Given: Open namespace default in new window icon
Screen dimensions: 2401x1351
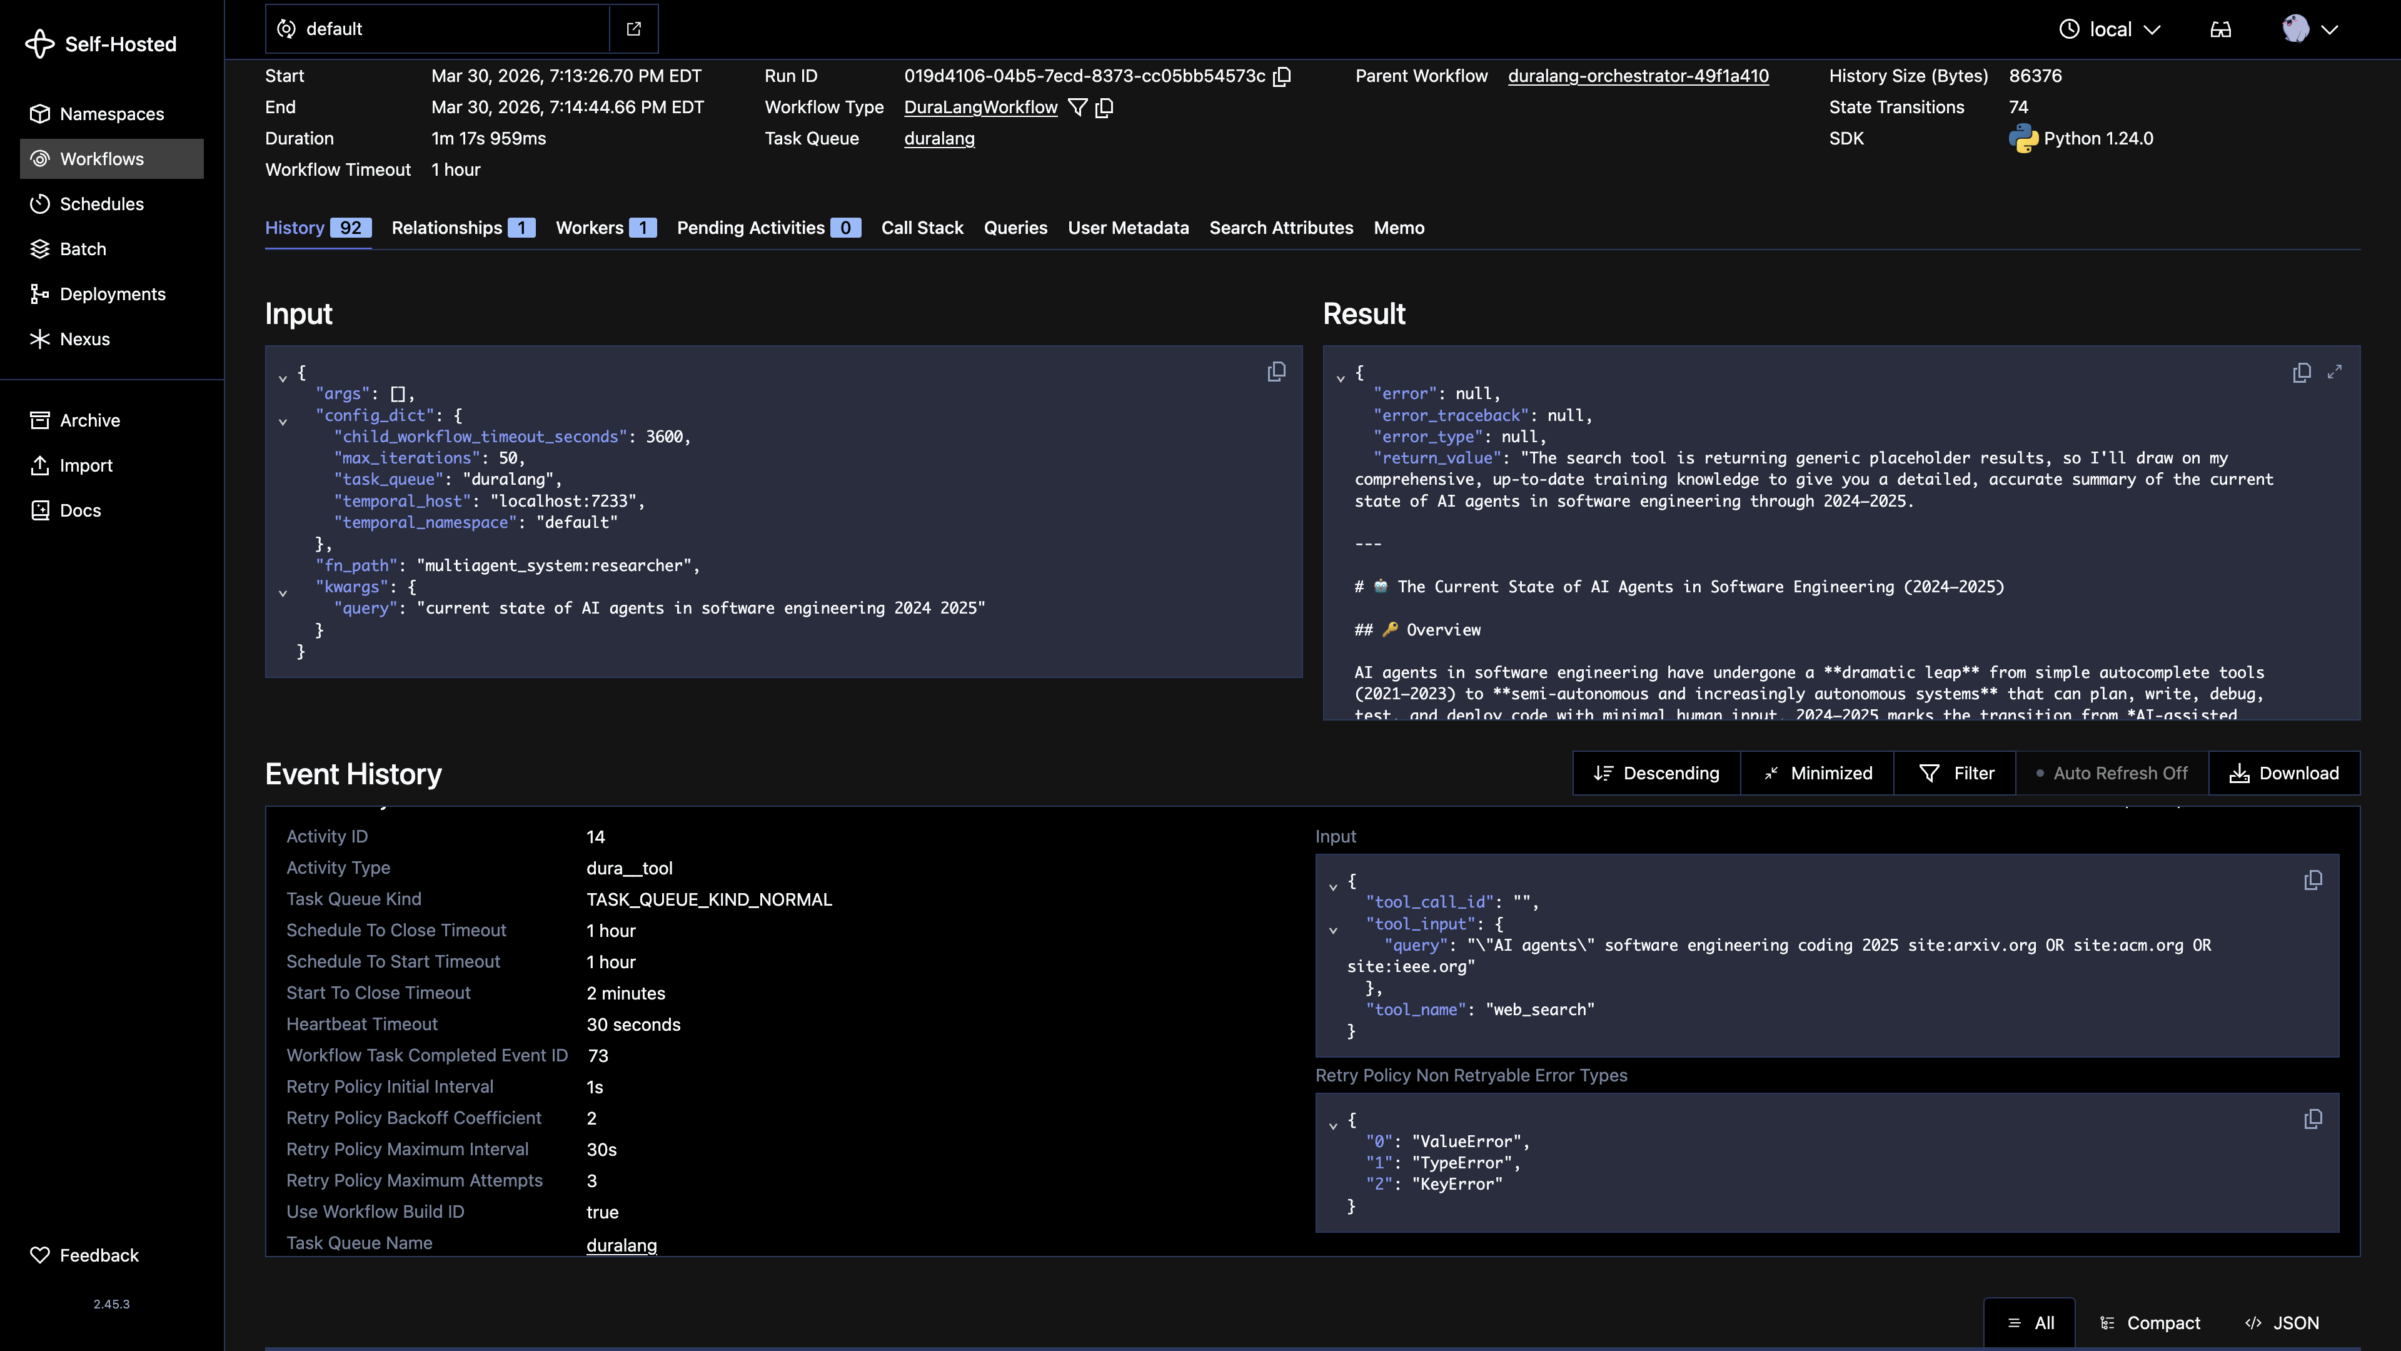Looking at the screenshot, I should coord(634,29).
